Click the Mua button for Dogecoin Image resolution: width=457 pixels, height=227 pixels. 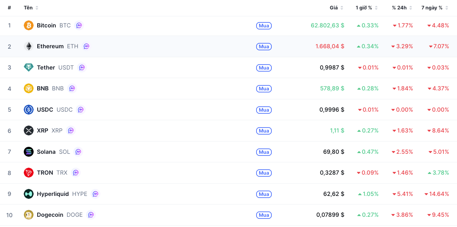tap(264, 215)
